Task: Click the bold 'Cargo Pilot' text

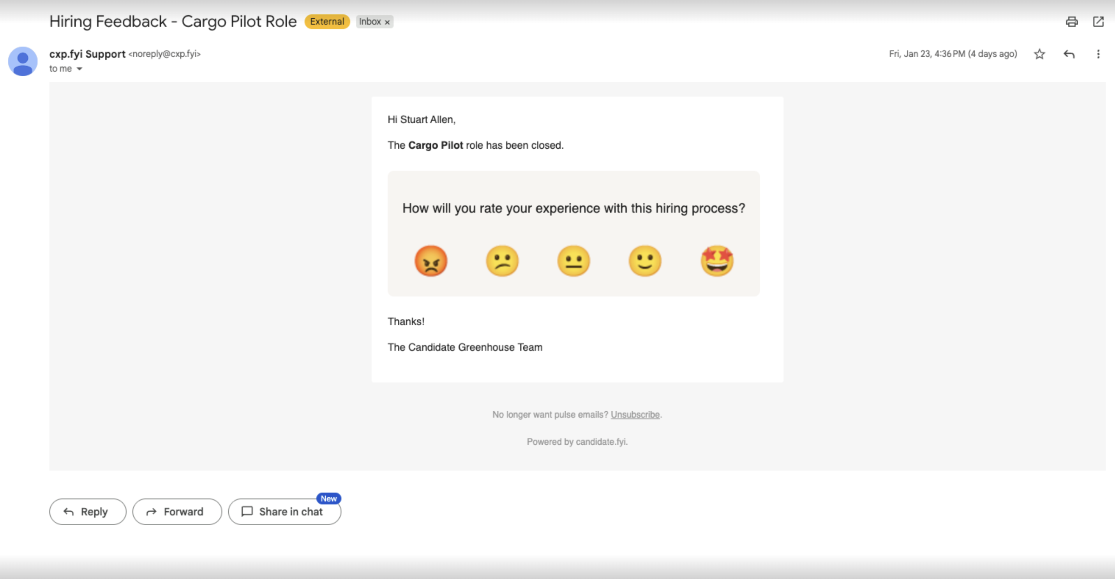Action: (436, 145)
